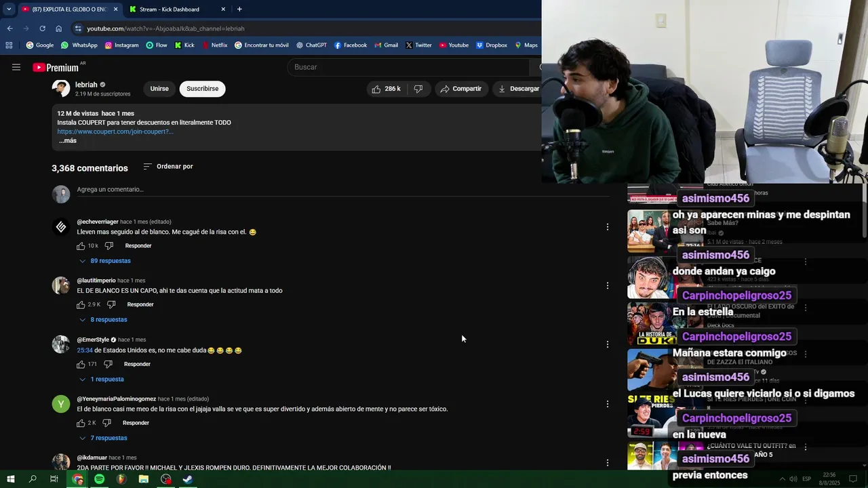868x488 pixels.
Task: Dislike the video next to 286 k
Action: point(418,89)
